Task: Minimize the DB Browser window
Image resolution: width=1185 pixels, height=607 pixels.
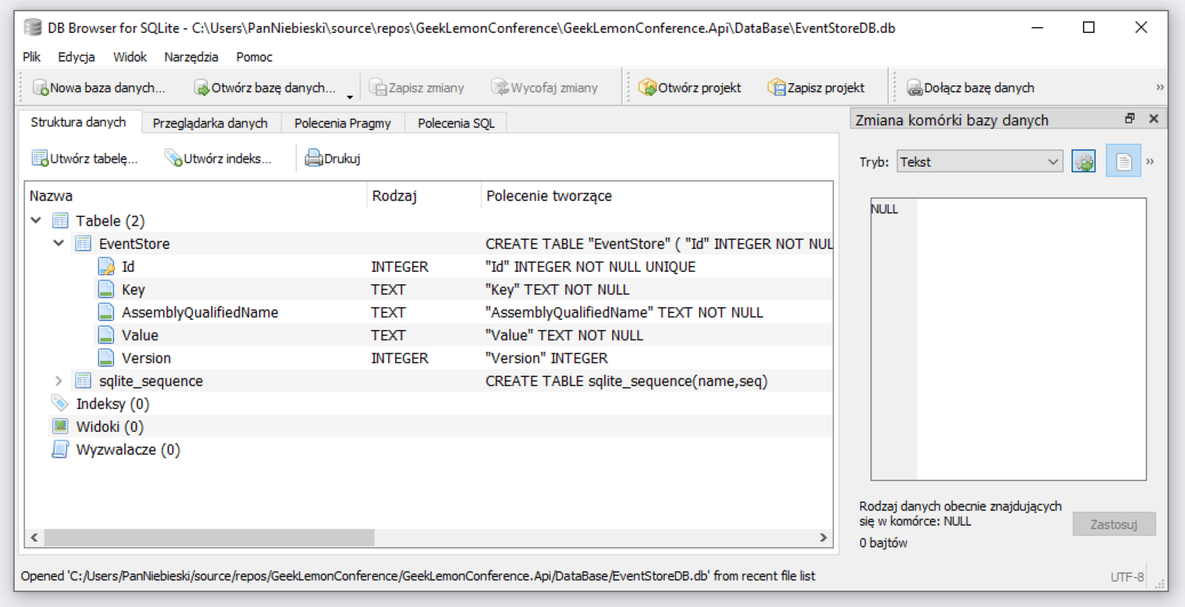Action: click(1037, 27)
